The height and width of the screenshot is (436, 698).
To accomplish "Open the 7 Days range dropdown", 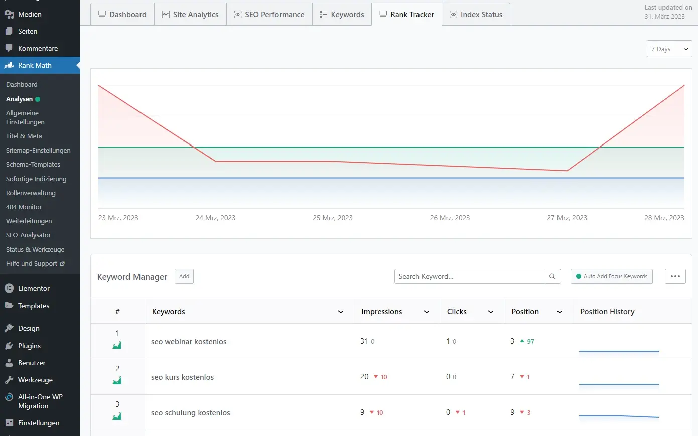I will point(669,49).
